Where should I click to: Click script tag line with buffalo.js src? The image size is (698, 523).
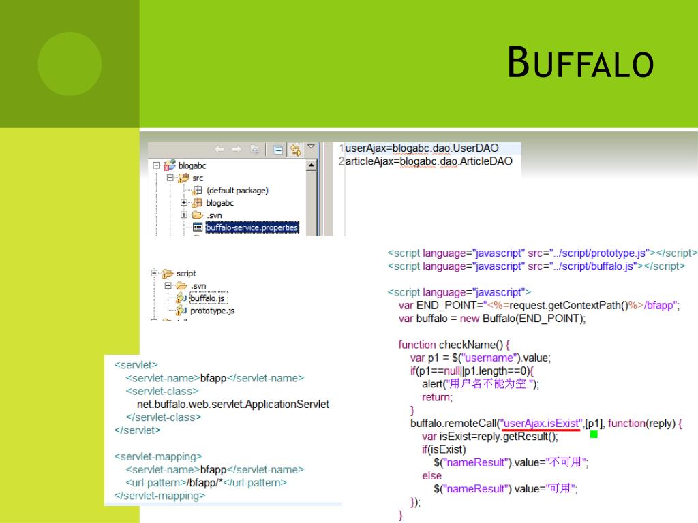point(536,266)
